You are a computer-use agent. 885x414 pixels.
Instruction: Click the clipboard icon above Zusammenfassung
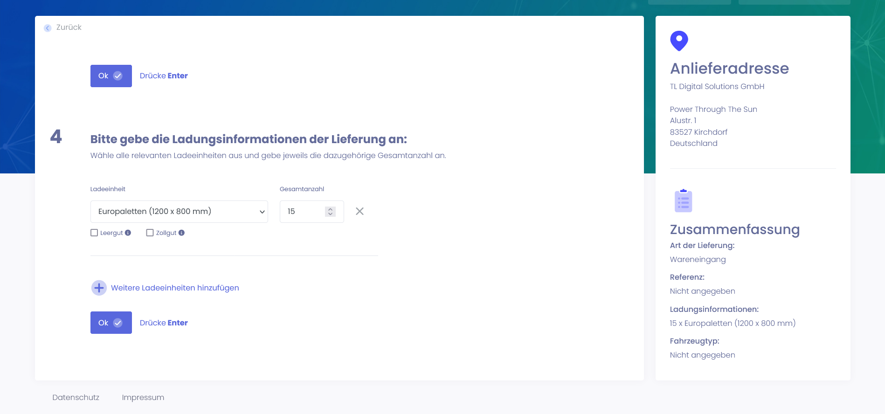point(683,201)
